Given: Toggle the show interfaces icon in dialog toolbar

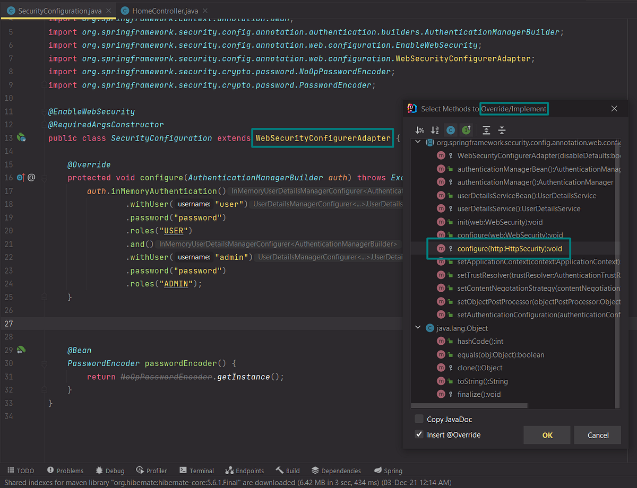Looking at the screenshot, I should (x=466, y=130).
